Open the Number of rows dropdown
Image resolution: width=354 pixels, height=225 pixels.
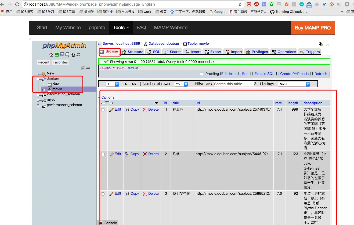(181, 84)
